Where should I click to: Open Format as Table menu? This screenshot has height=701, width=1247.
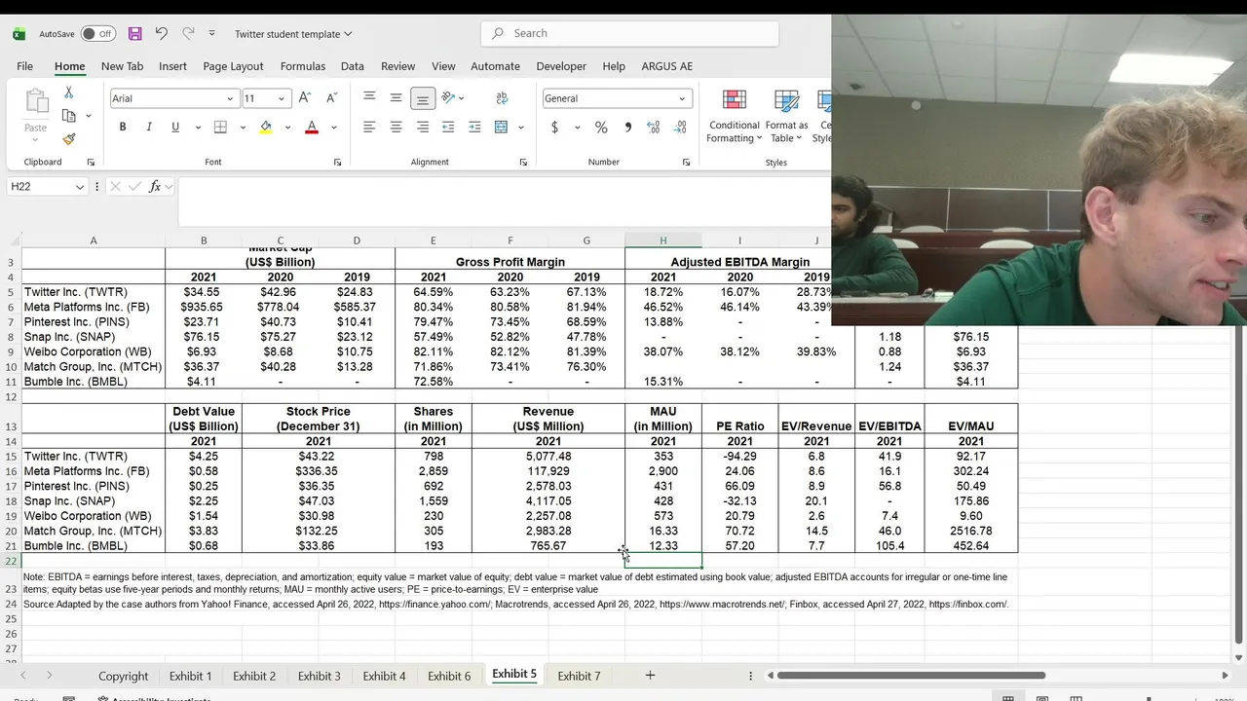point(786,116)
